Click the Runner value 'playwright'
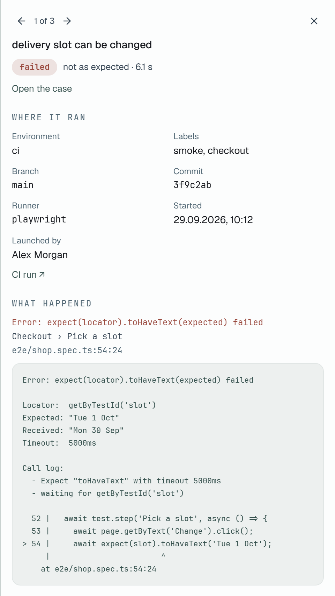 [39, 220]
